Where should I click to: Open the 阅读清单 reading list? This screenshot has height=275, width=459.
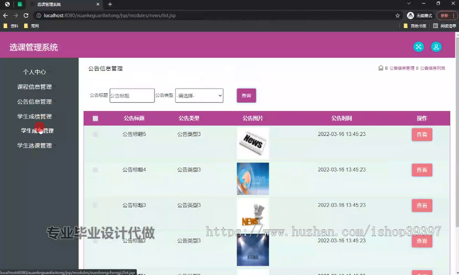[444, 26]
